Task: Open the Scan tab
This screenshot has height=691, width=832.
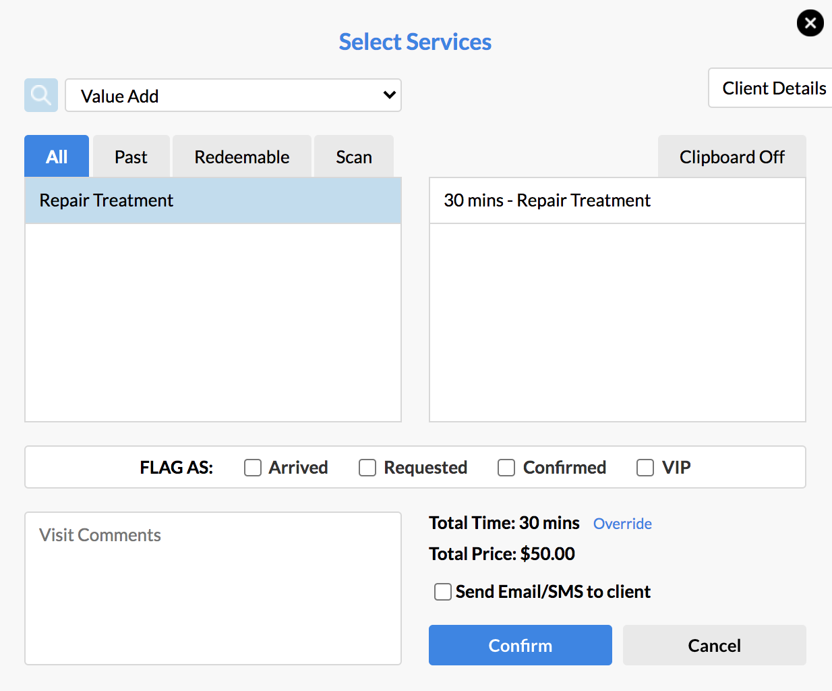Action: coord(354,157)
